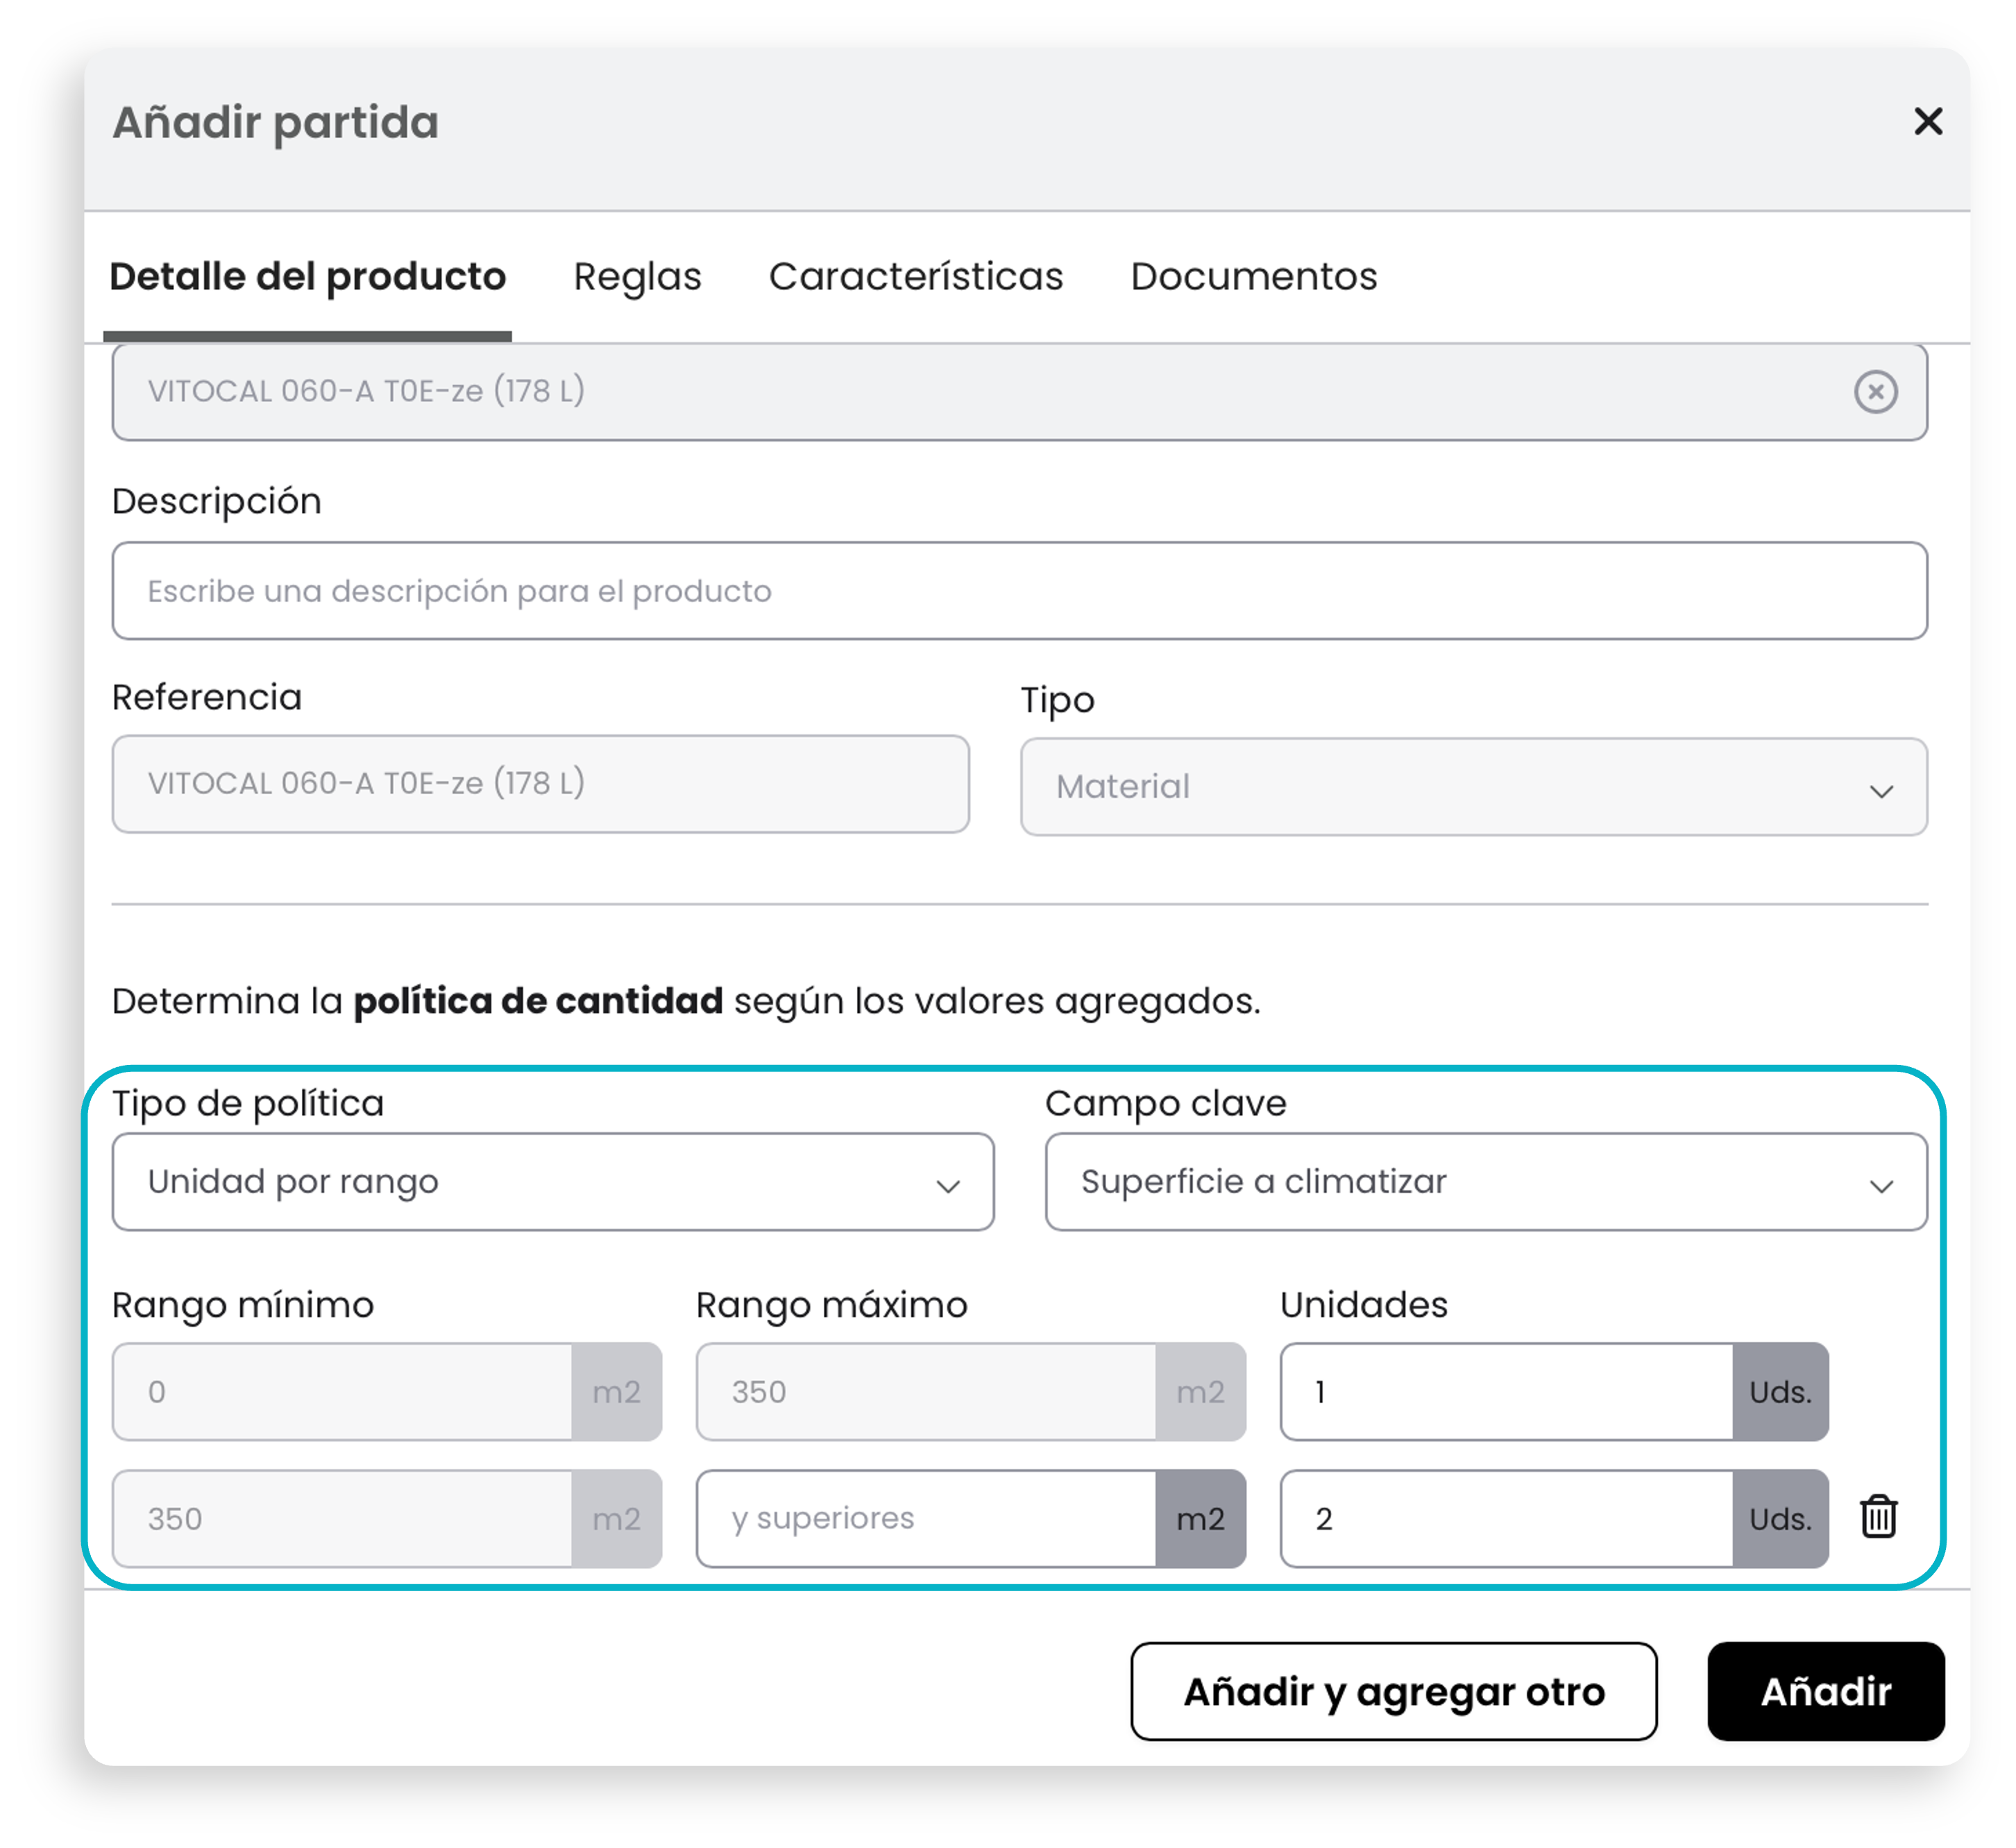Open the Características tab
The width and height of the screenshot is (2016, 1848).
[x=915, y=277]
